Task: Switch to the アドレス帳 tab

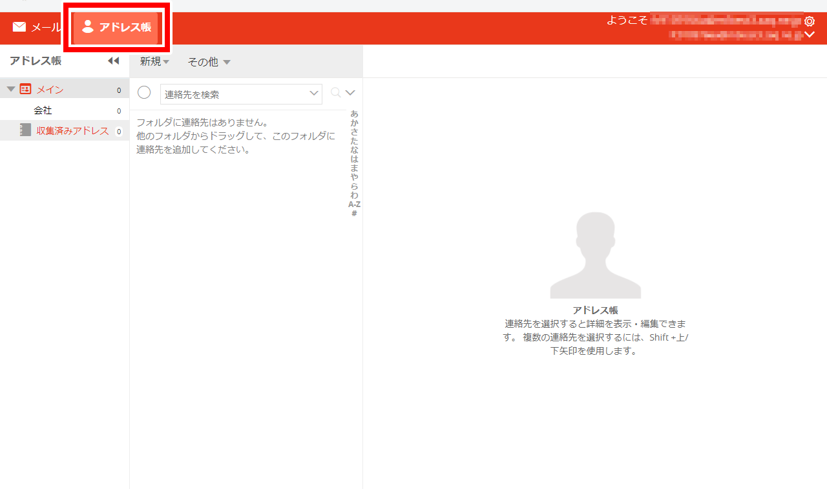Action: (117, 27)
